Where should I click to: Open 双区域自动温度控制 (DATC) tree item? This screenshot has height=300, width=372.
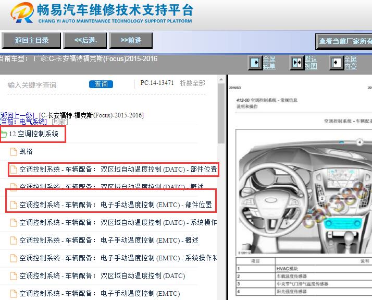pyautogui.click(x=102, y=276)
